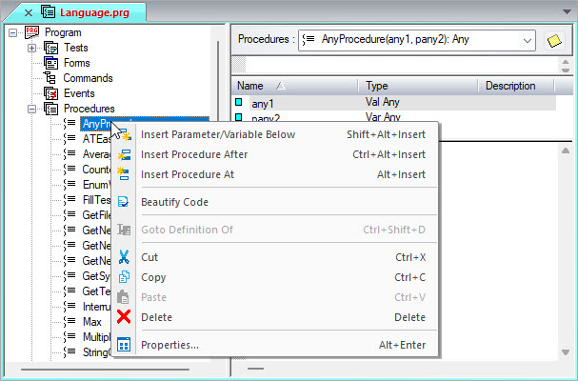Click the Properties icon in menu
The height and width of the screenshot is (381, 578).
[124, 345]
